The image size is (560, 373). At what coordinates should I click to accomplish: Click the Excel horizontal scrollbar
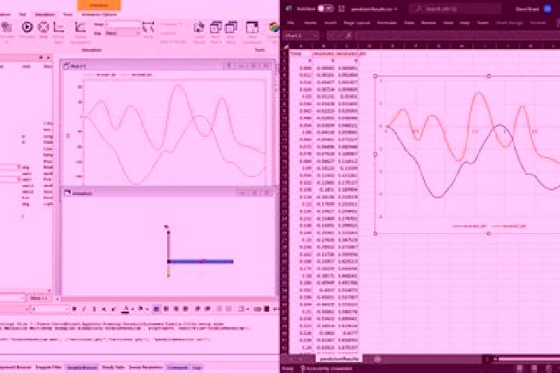pos(529,359)
